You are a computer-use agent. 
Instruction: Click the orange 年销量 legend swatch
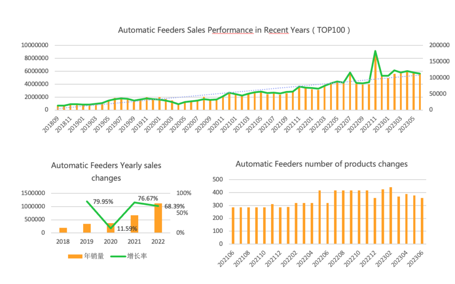coord(75,256)
